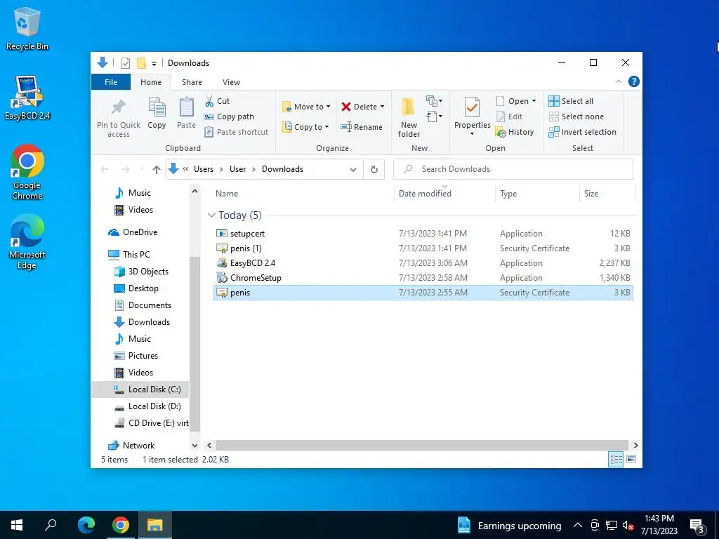719x539 pixels.
Task: Open the New item dropdown icon
Action: [x=434, y=100]
